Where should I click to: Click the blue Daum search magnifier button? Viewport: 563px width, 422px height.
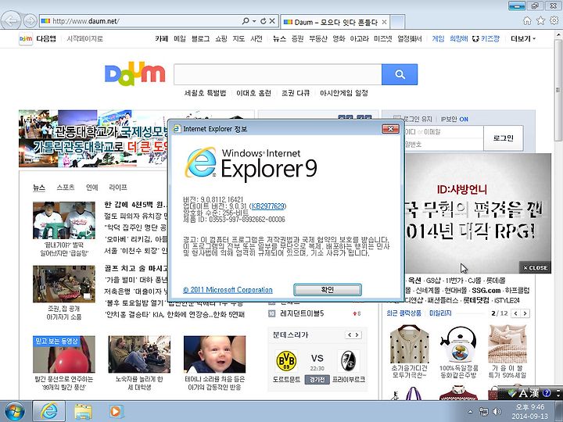[400, 74]
